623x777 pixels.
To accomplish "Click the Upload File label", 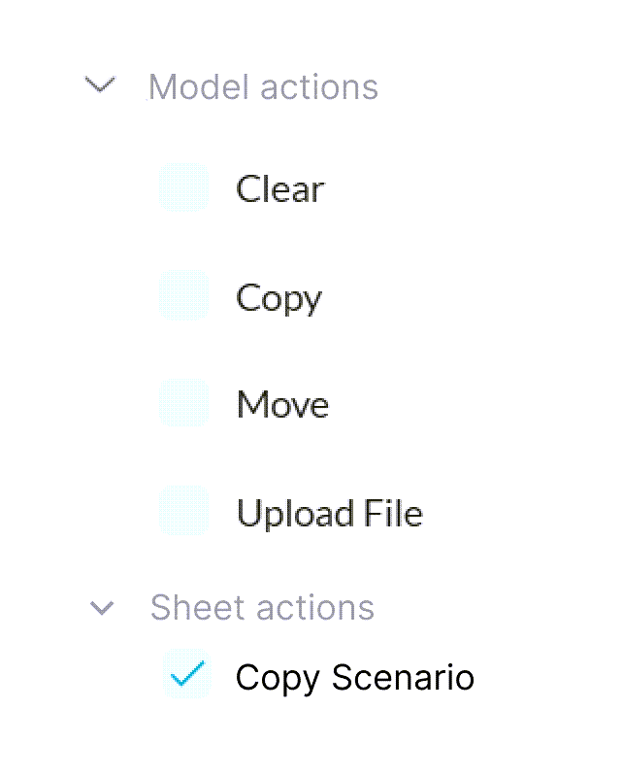I will point(329,512).
